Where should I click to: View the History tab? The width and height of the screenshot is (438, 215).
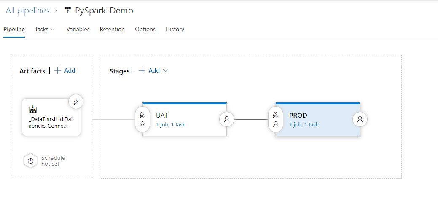175,30
